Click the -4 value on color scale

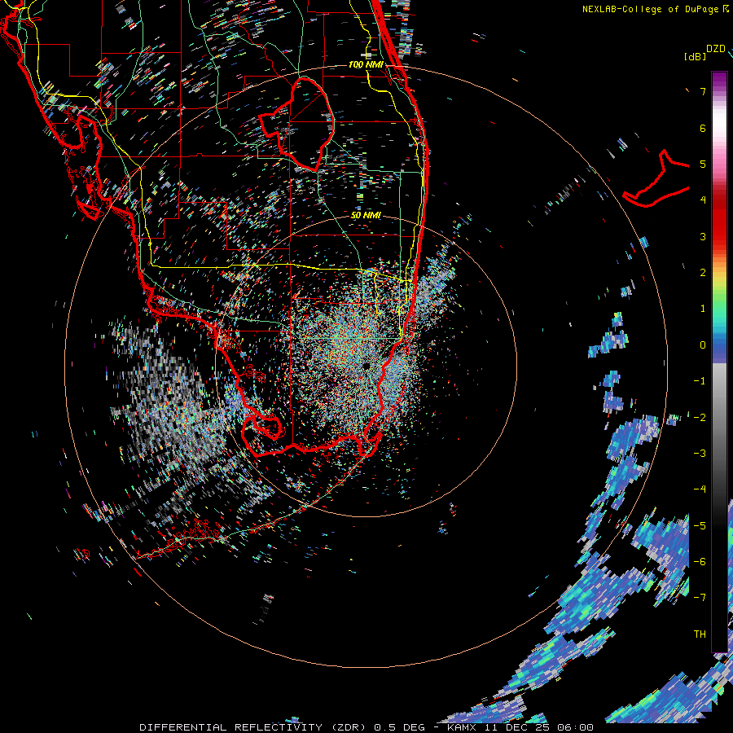[x=700, y=489]
